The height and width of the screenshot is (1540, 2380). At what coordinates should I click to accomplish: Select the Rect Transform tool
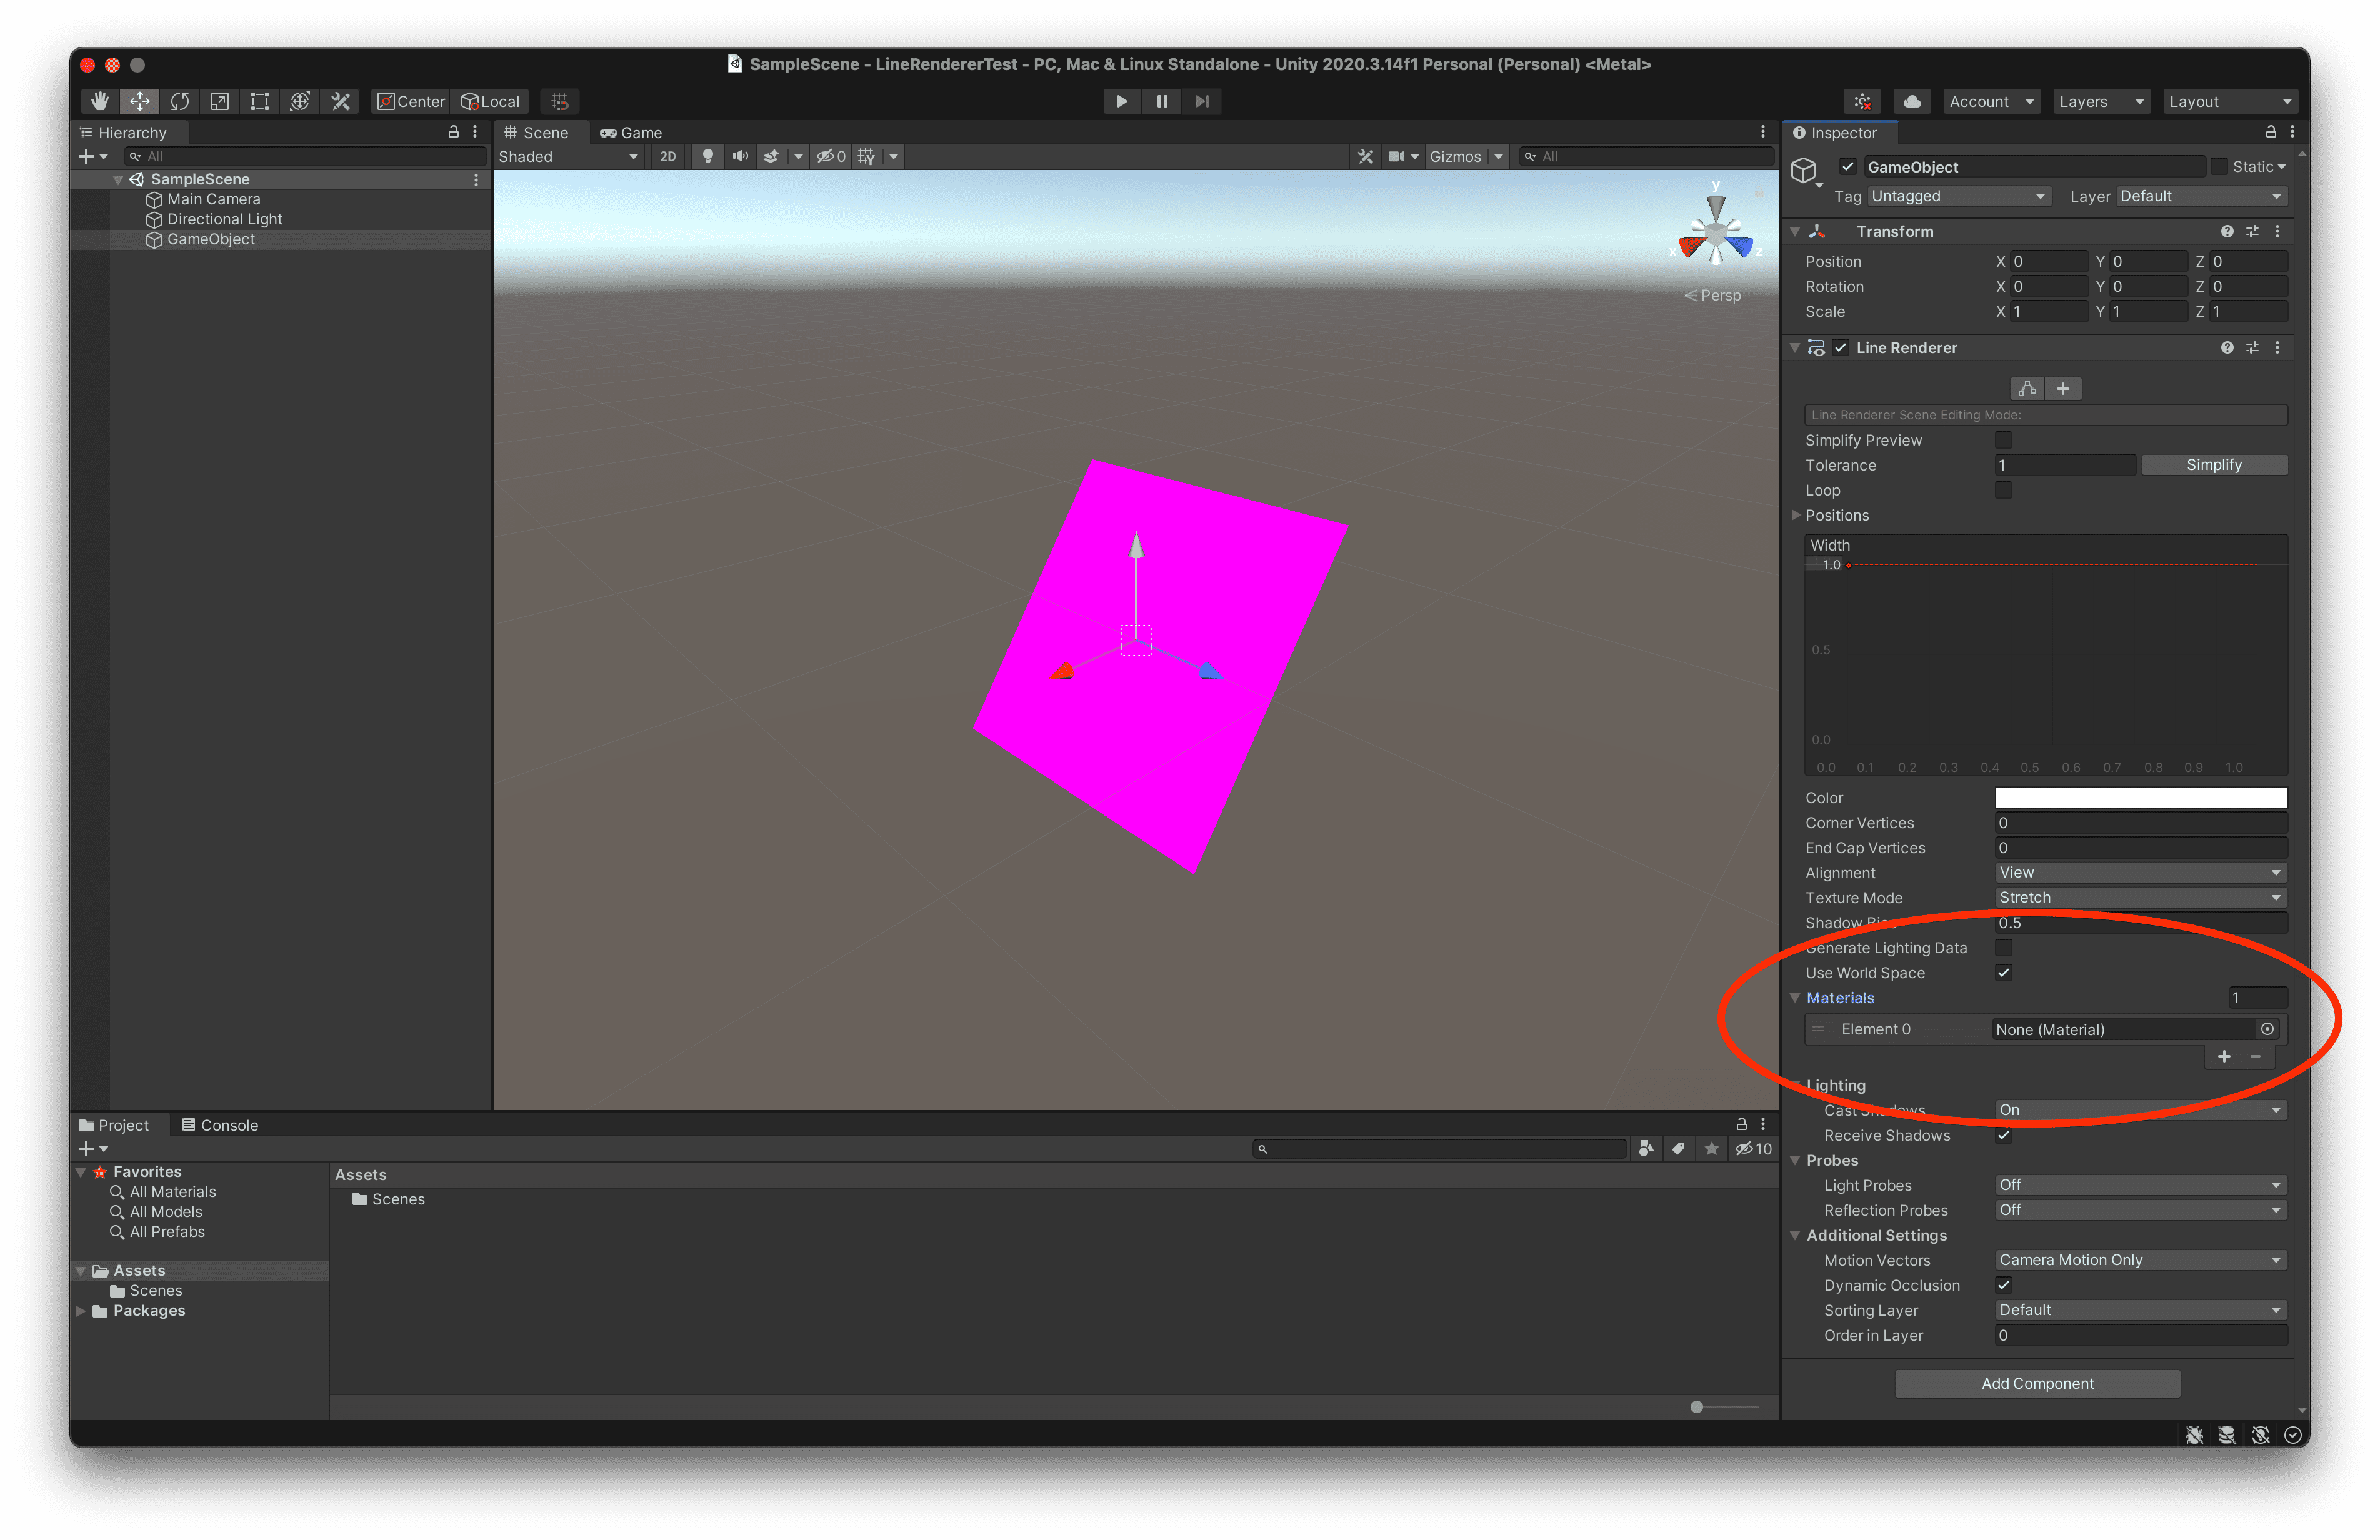coord(260,101)
